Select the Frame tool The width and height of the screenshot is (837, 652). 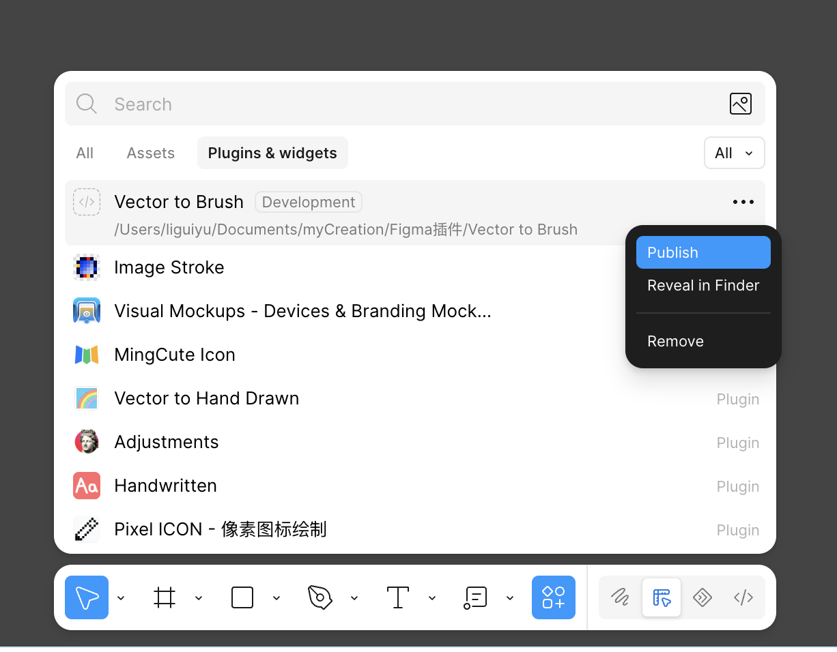165,597
